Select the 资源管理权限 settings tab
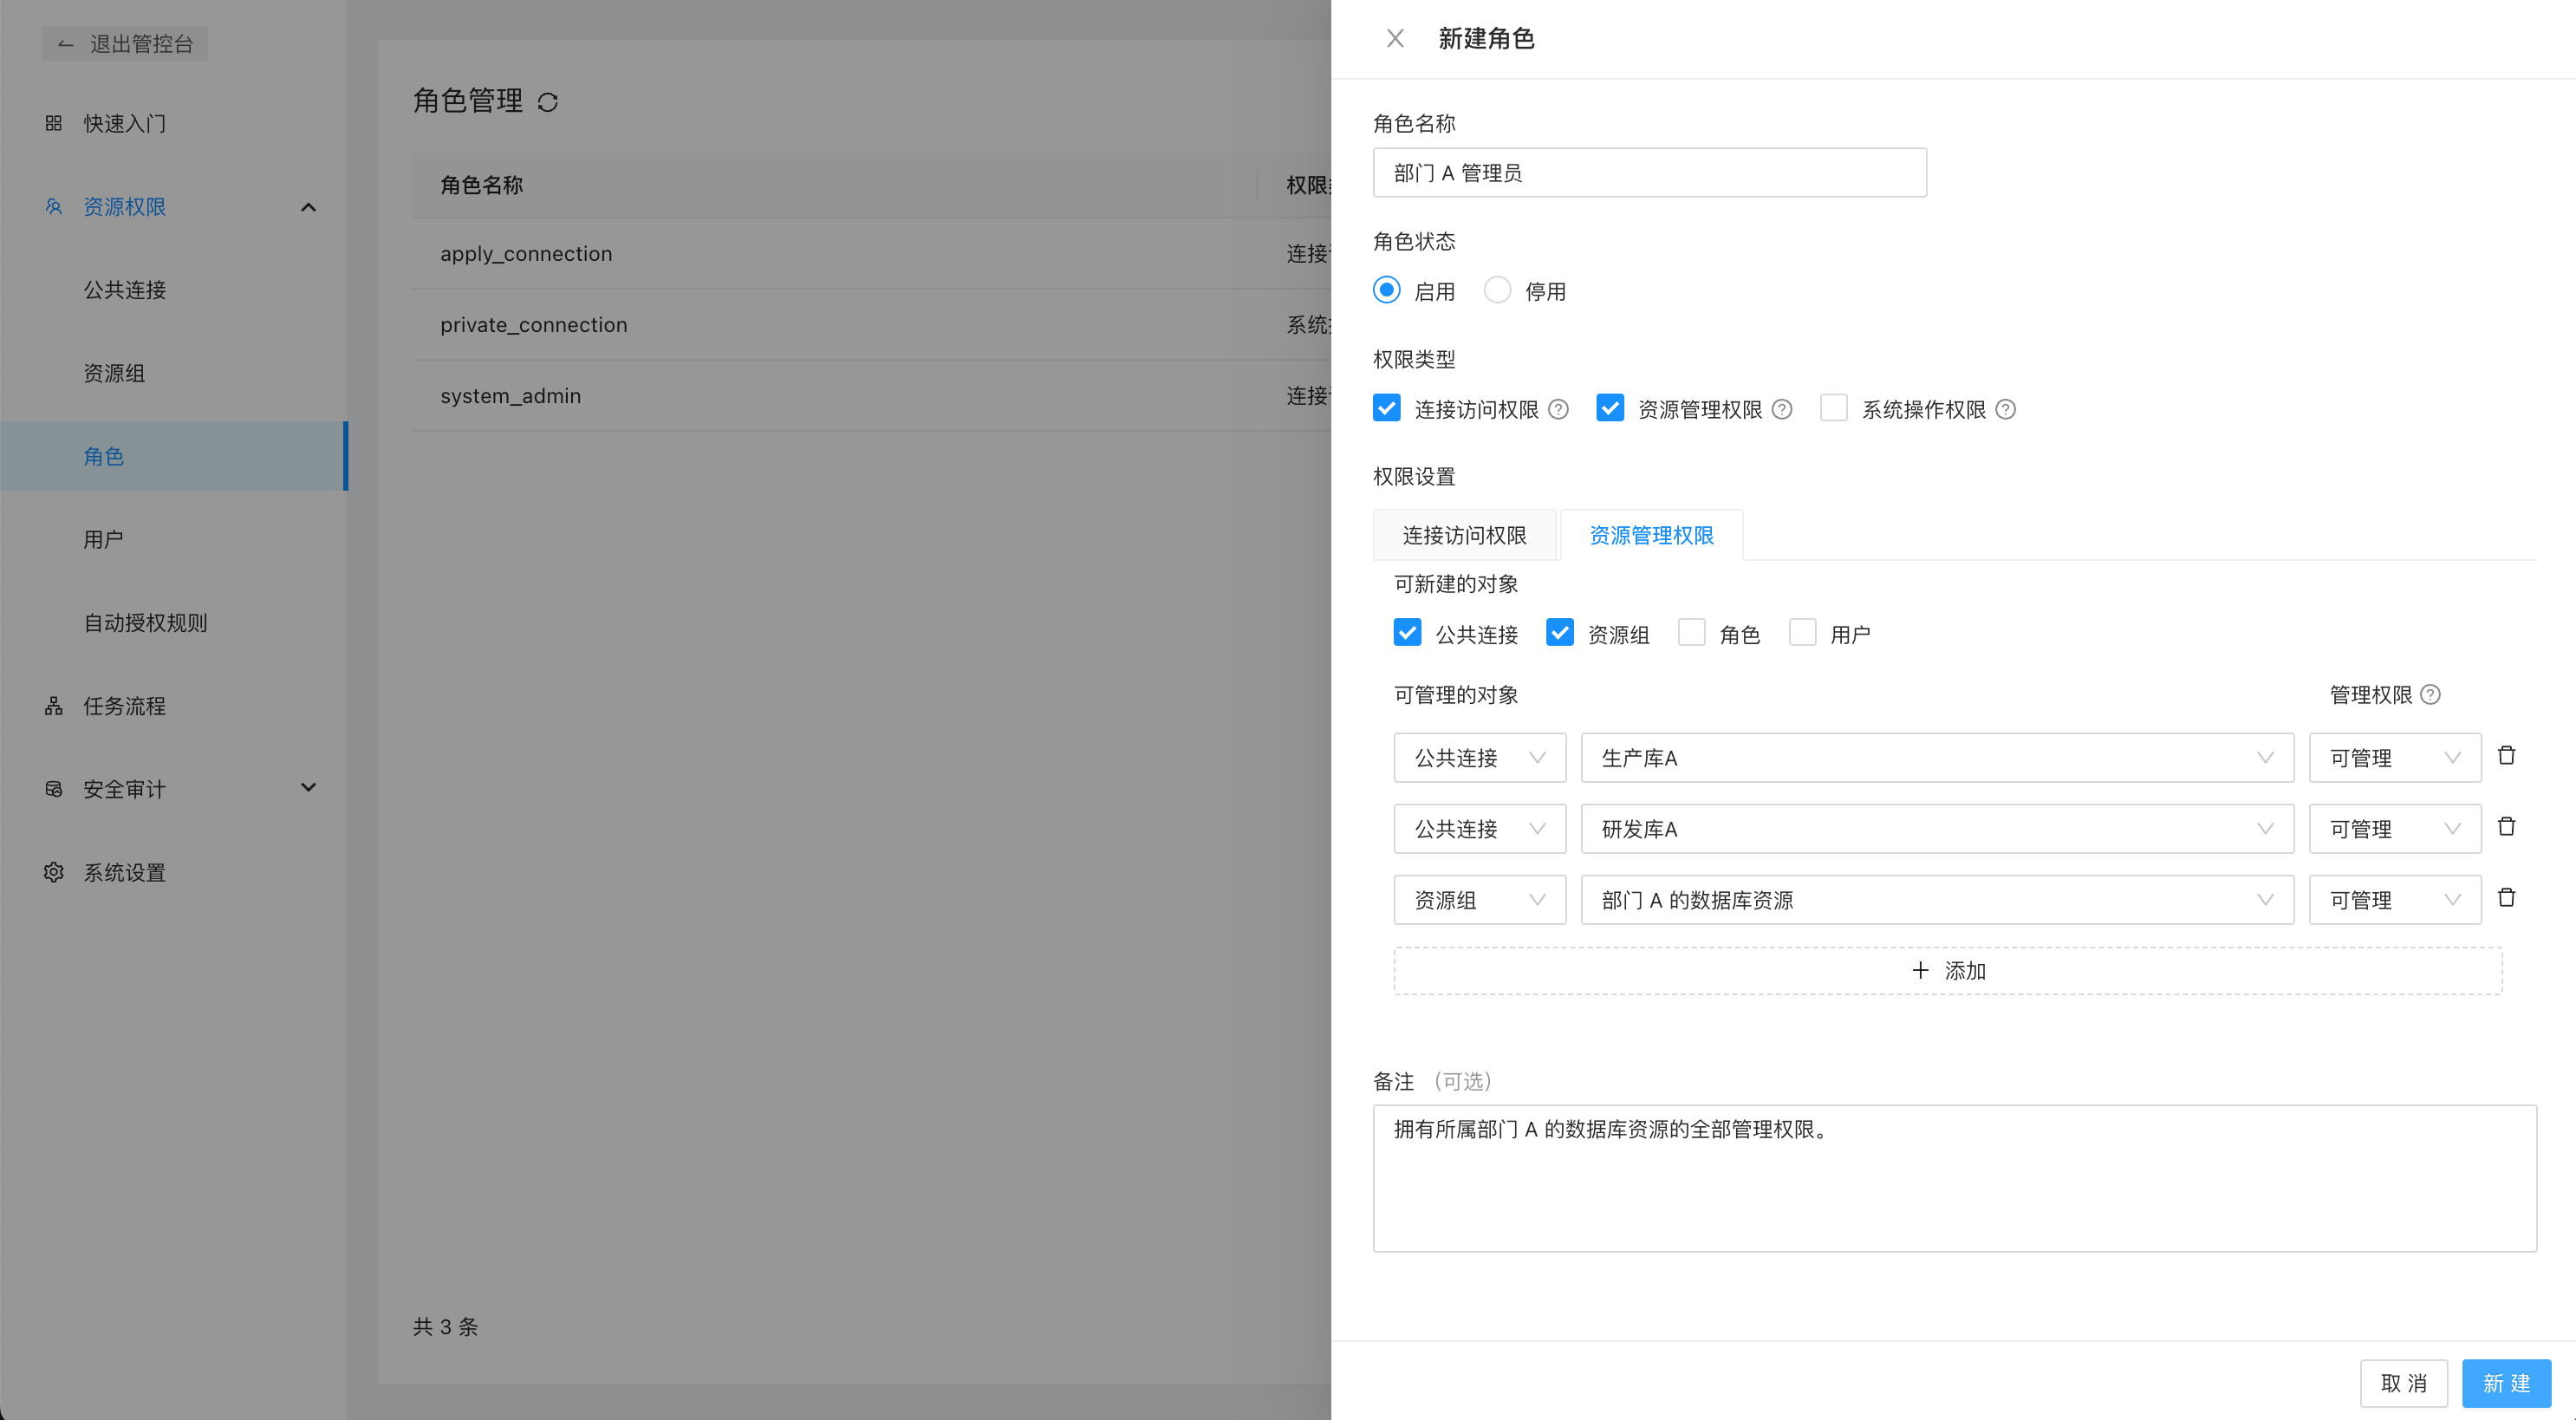 point(1651,535)
